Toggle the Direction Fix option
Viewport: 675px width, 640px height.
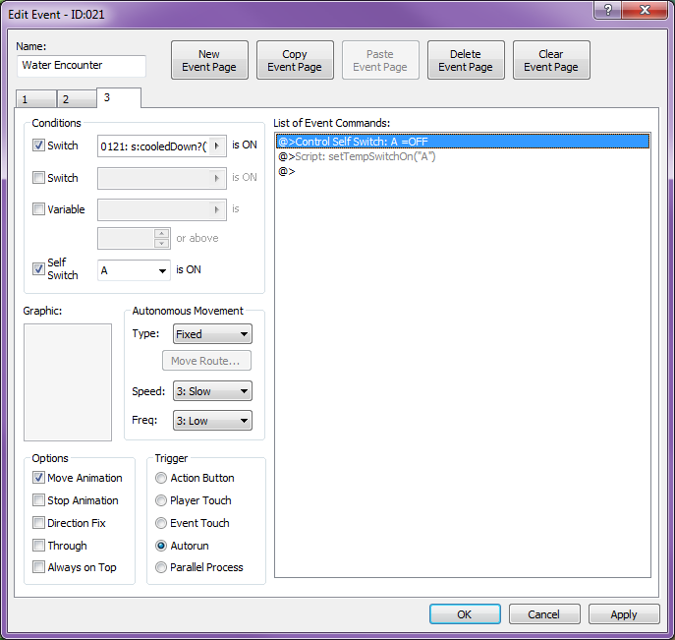click(39, 523)
